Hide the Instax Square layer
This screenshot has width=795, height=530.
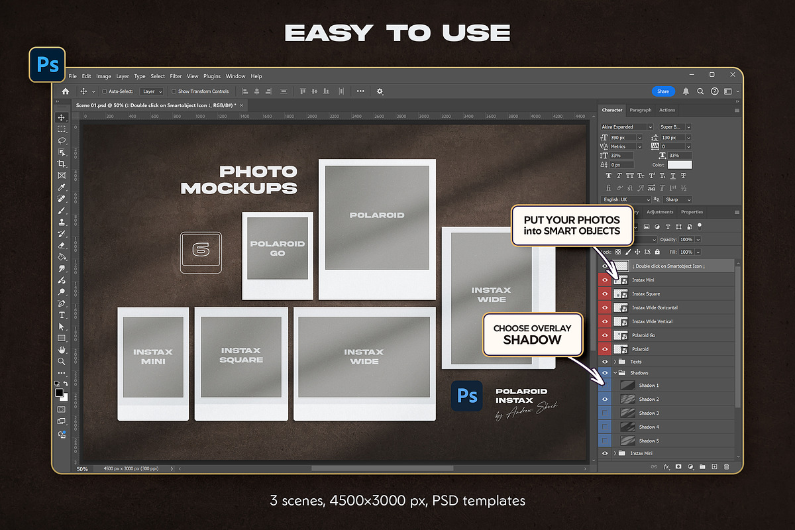click(x=604, y=293)
